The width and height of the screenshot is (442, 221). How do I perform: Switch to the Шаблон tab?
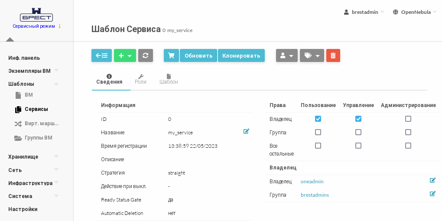169,79
